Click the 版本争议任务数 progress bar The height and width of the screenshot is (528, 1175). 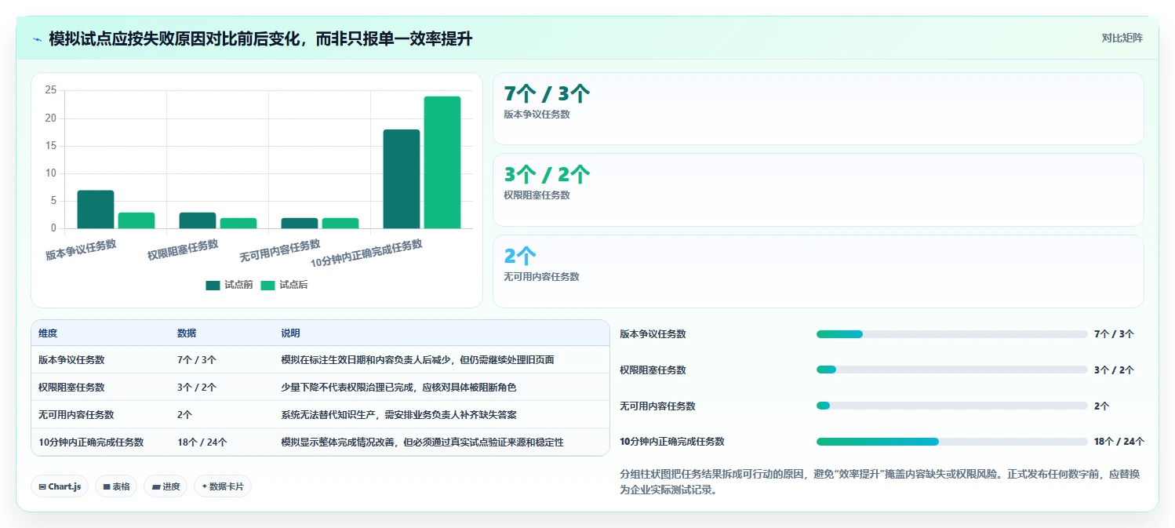click(952, 334)
